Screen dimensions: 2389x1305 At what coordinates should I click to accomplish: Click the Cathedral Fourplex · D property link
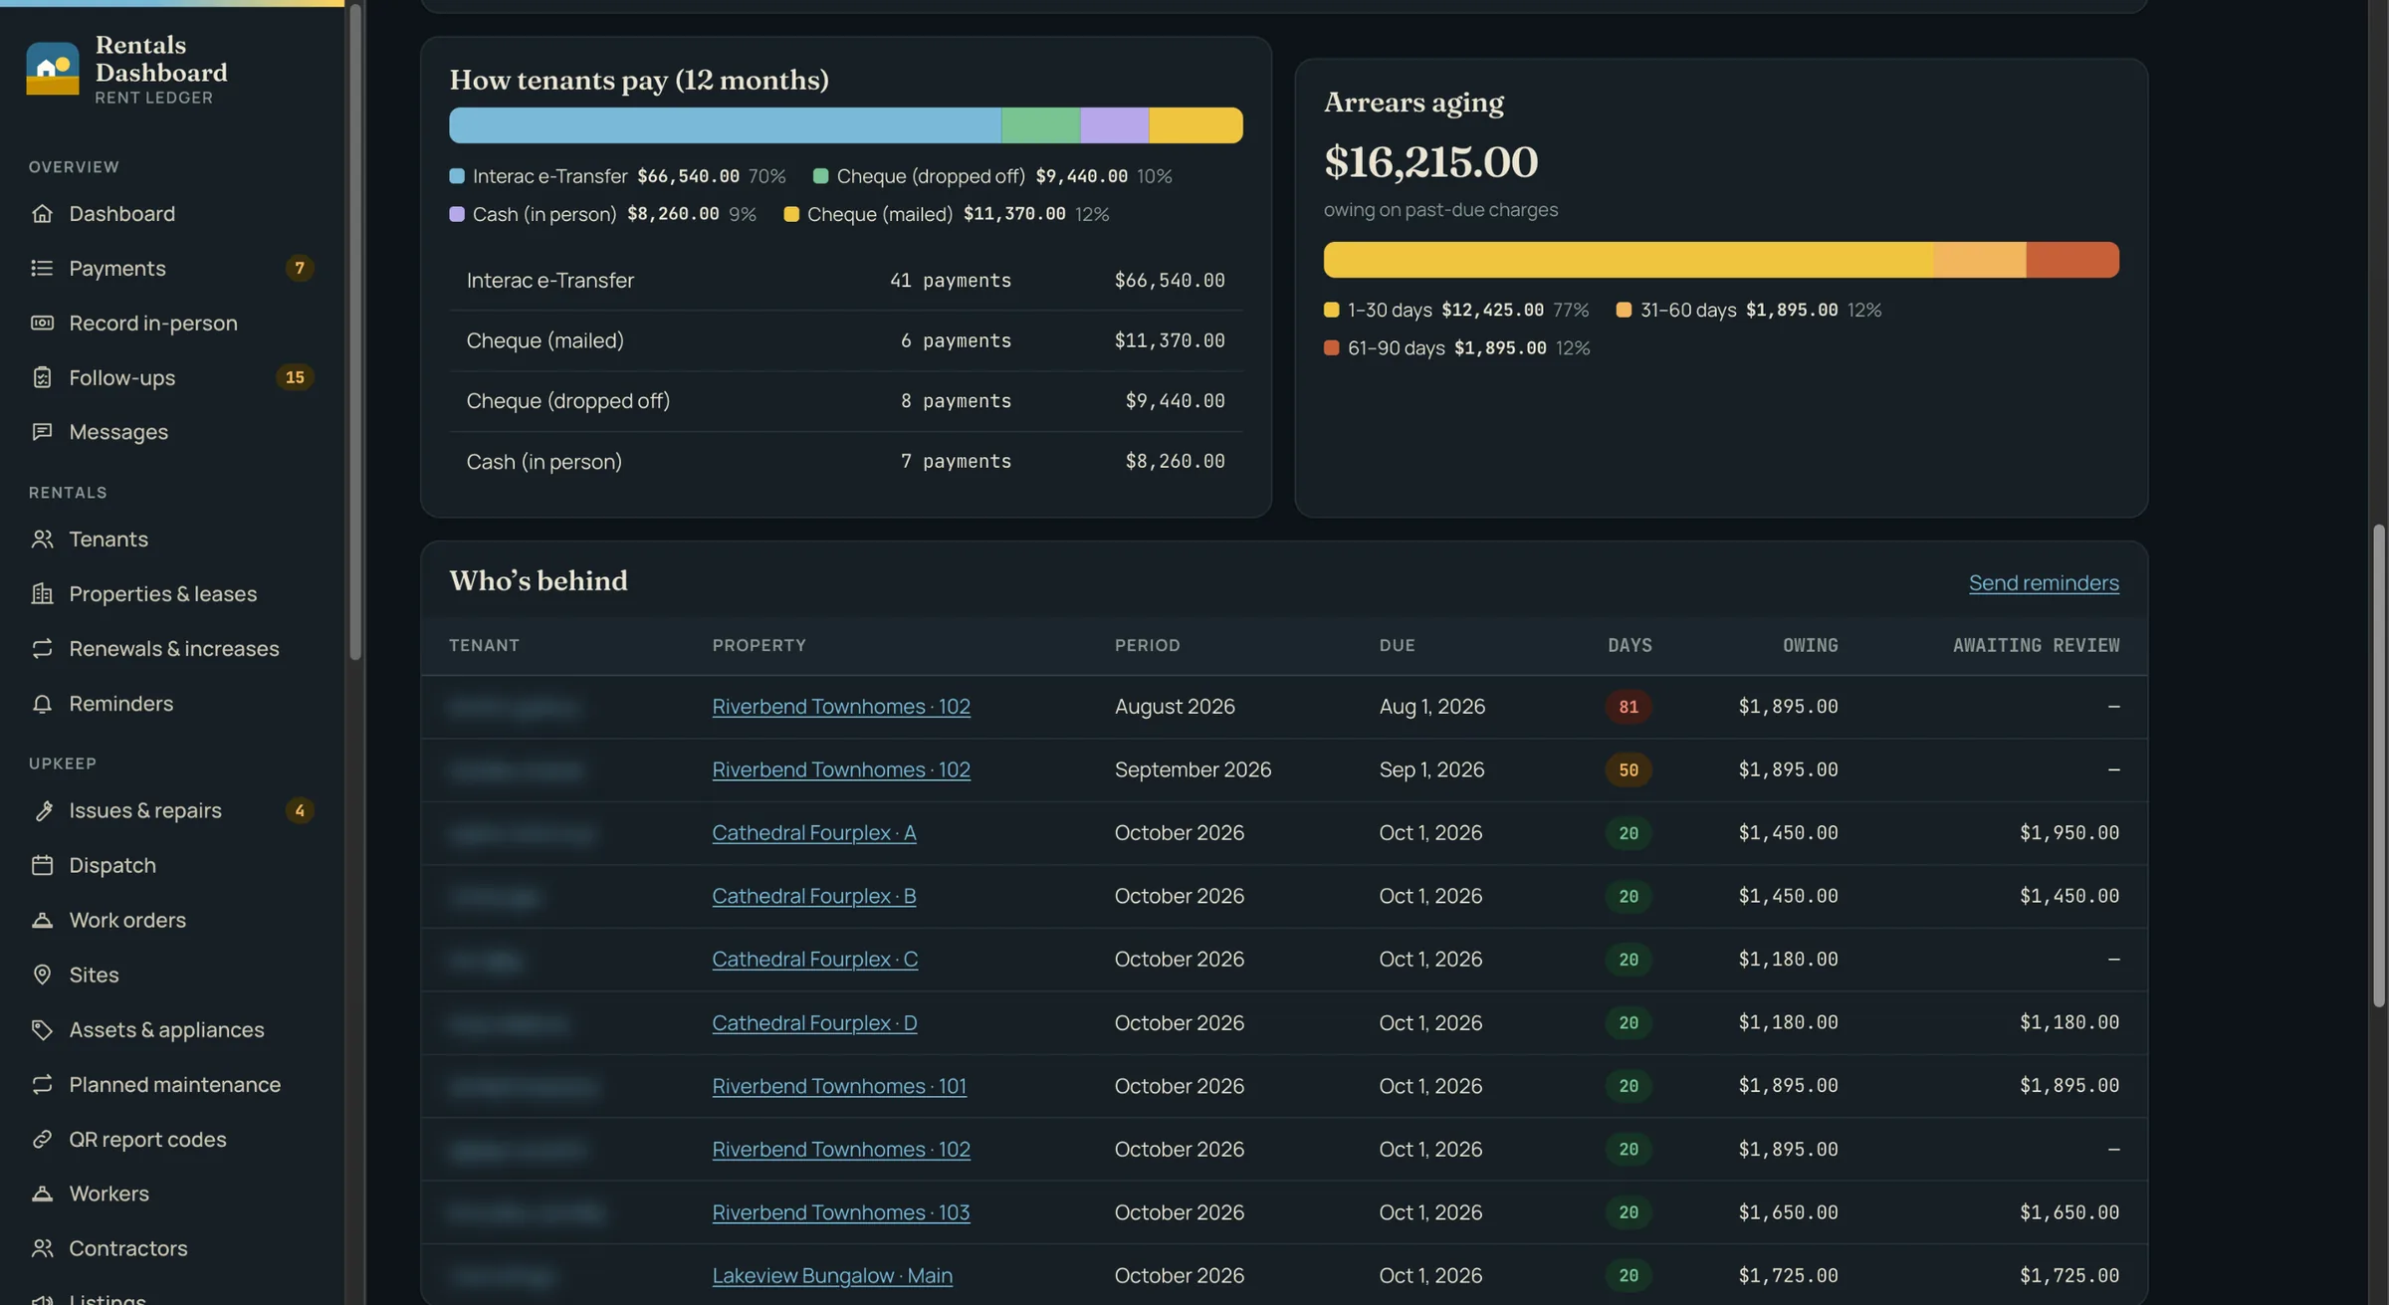814,1023
